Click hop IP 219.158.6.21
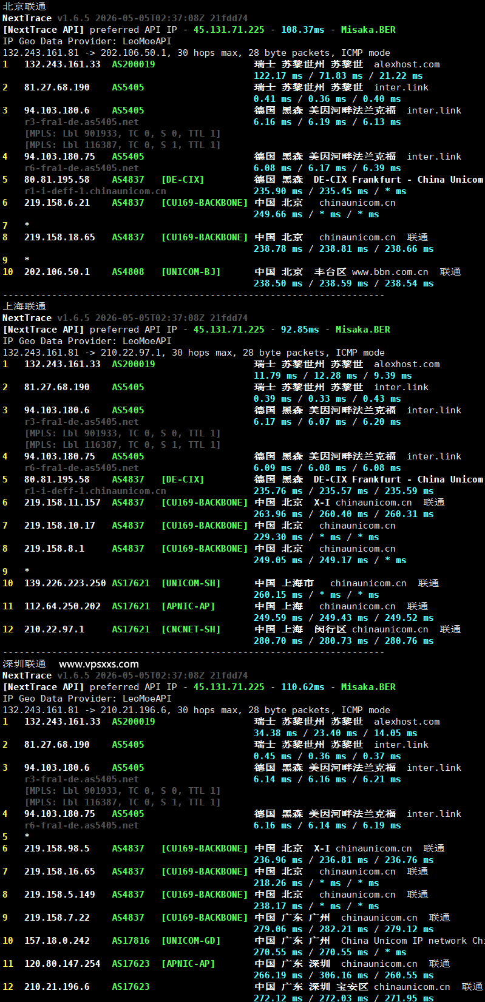 57,203
